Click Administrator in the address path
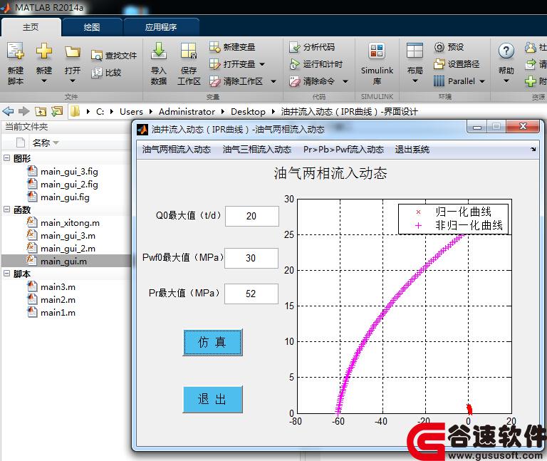Image resolution: width=547 pixels, height=461 pixels. (187, 111)
